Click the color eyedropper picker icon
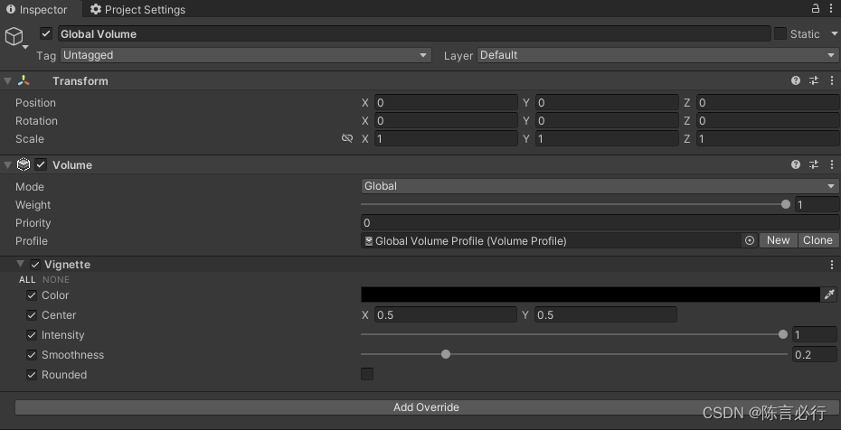This screenshot has height=430, width=841. [x=829, y=295]
